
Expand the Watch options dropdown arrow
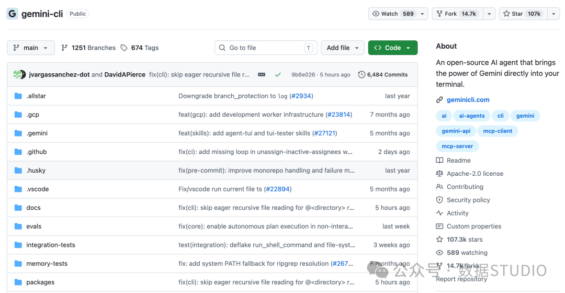pos(422,14)
